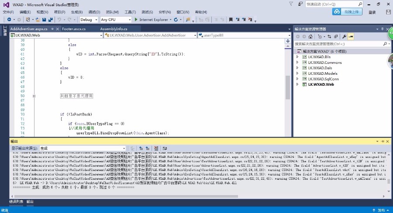This screenshot has height=213, width=393.
Task: Pin Solution Explorer auto-hide pushpin
Action: point(382,29)
